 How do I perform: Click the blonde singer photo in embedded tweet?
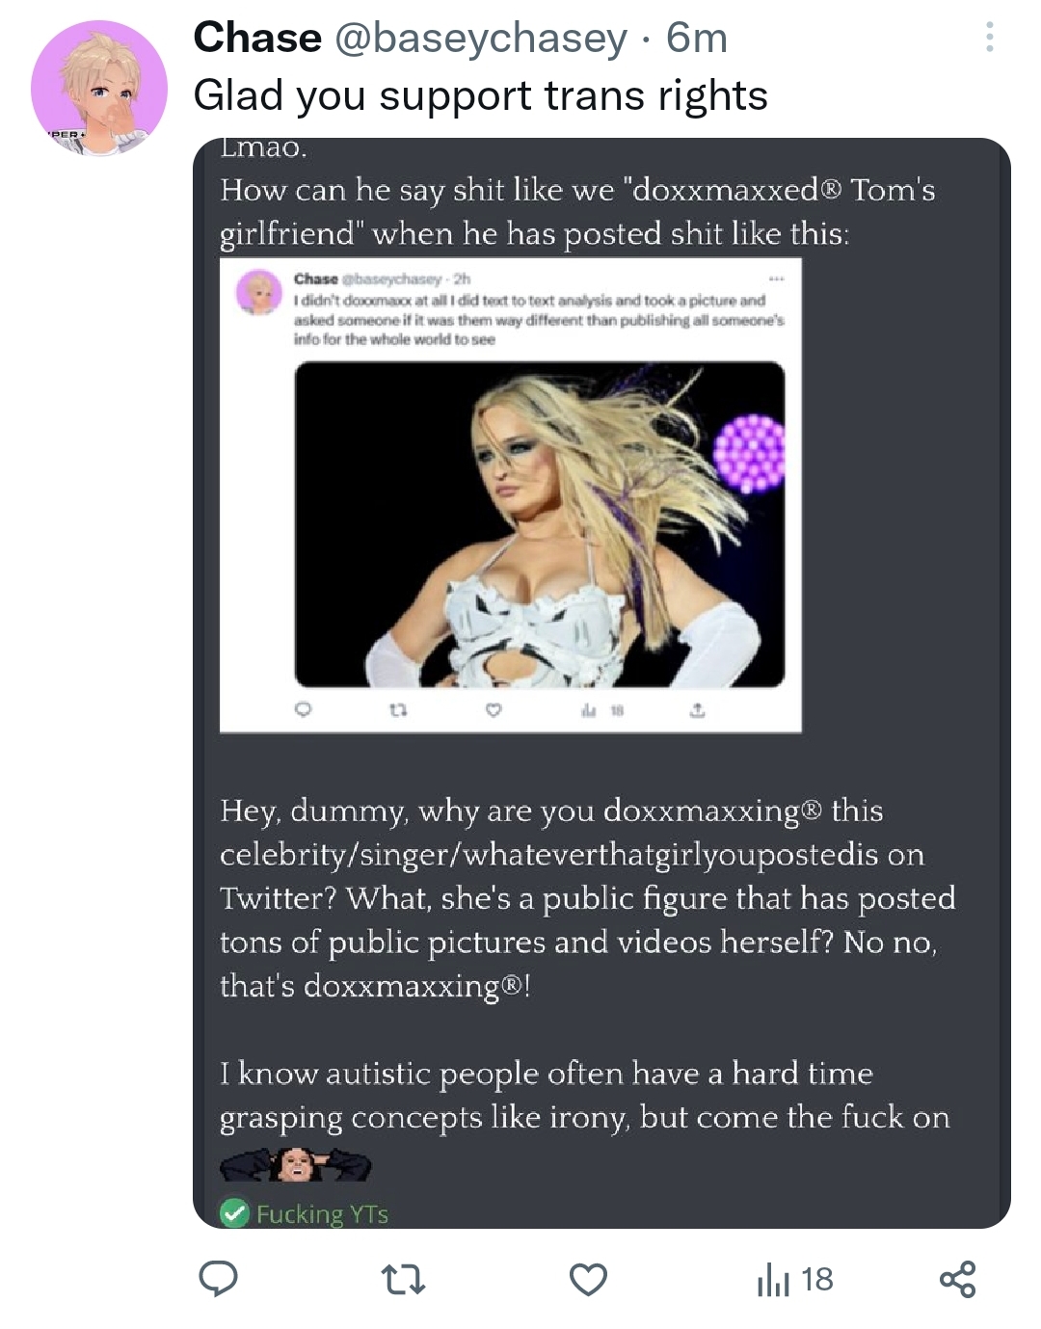click(x=539, y=524)
